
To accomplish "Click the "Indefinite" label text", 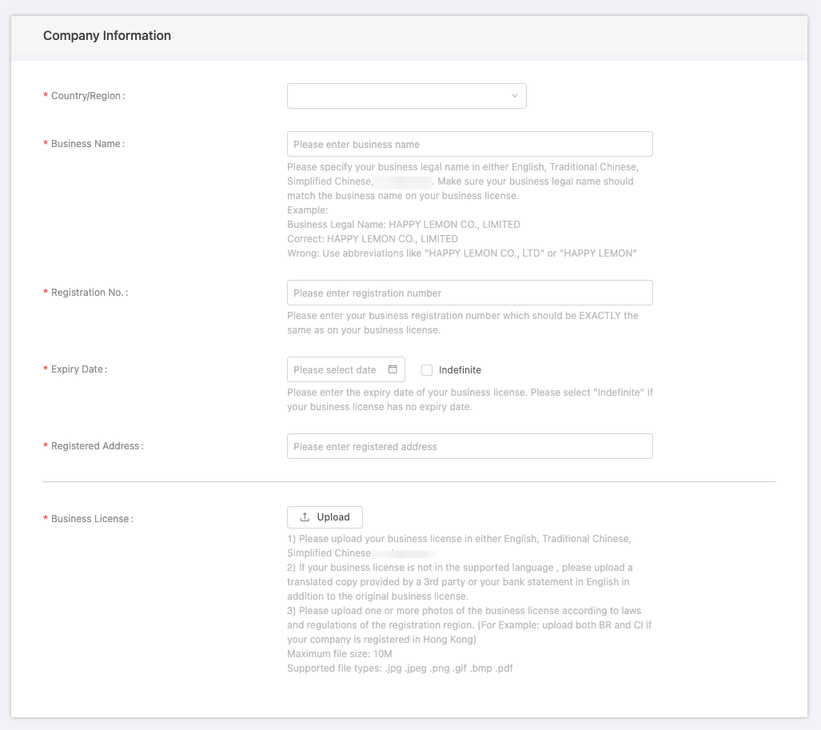I will pos(460,370).
